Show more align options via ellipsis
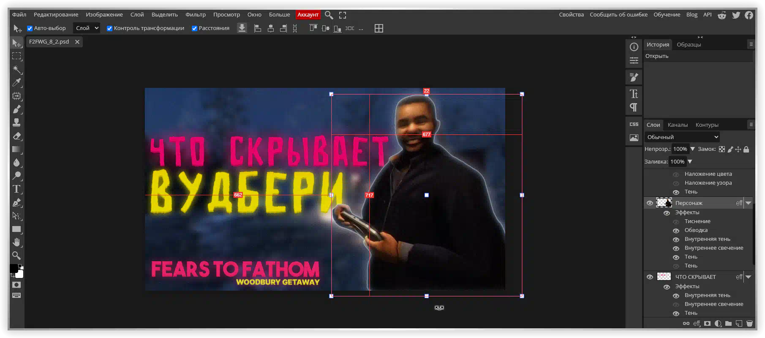Viewport: 765px width, 338px height. click(361, 29)
